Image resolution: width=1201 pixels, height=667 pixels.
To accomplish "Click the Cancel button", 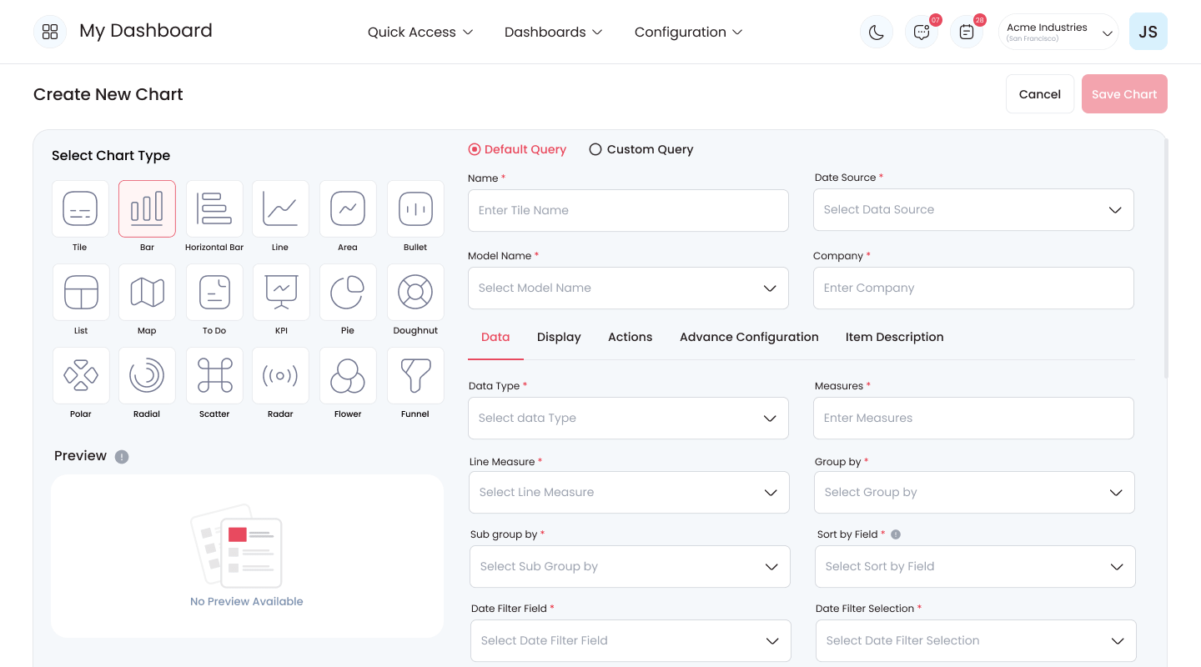I will click(1040, 94).
